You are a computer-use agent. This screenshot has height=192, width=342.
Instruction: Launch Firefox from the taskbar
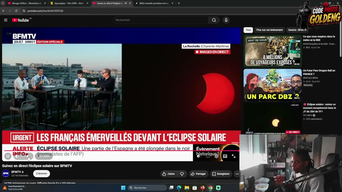(203, 188)
